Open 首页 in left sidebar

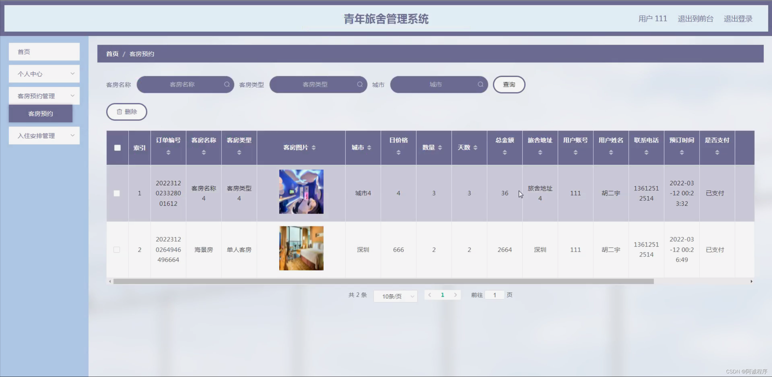tap(44, 52)
